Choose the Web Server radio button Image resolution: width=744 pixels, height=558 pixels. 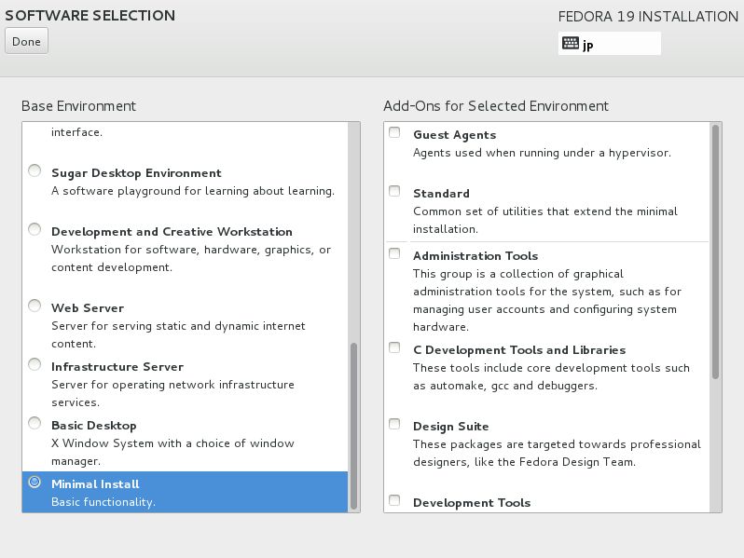pos(34,306)
